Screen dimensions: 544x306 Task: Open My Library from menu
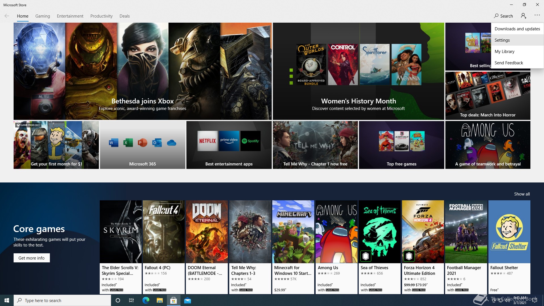[517, 51]
